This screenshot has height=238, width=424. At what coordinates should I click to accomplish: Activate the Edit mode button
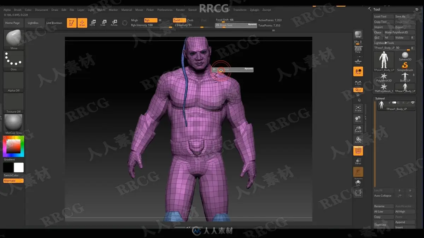(71, 23)
